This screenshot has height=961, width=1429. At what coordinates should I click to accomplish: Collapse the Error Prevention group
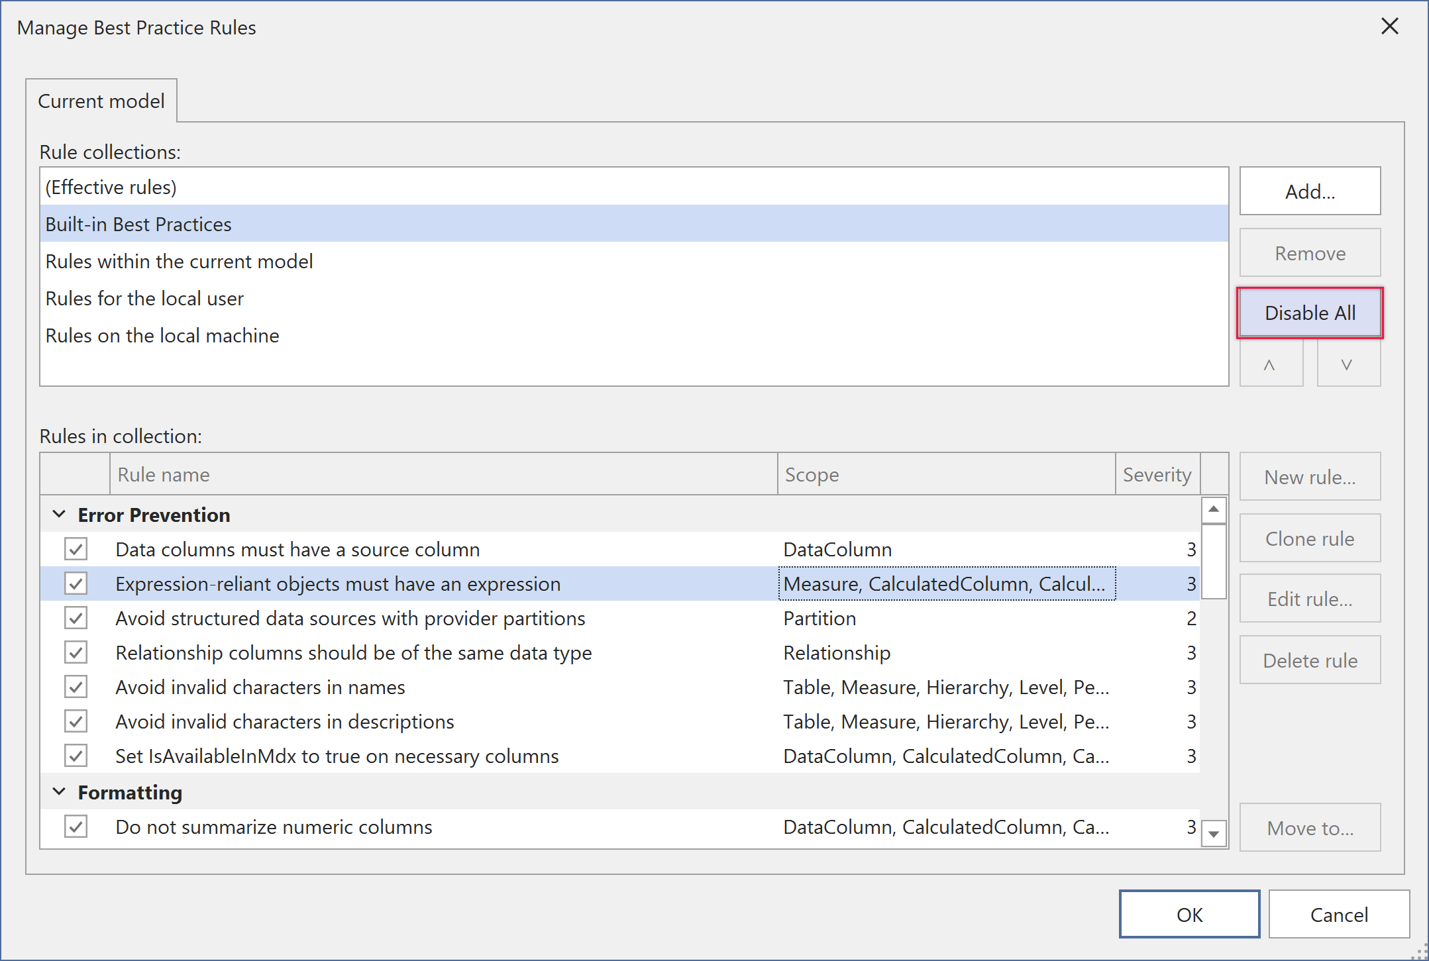(x=59, y=514)
